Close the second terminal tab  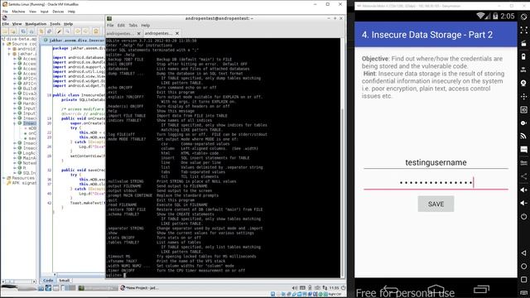(177, 33)
